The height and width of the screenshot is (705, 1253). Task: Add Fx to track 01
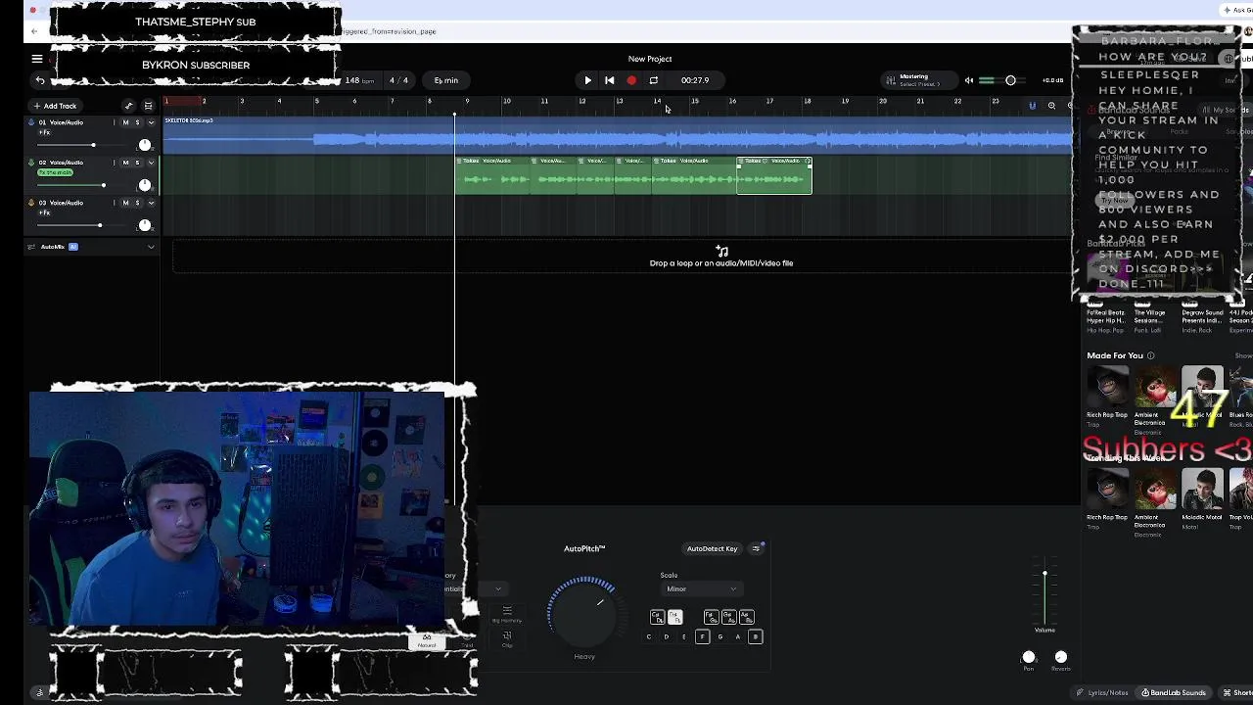pos(44,132)
